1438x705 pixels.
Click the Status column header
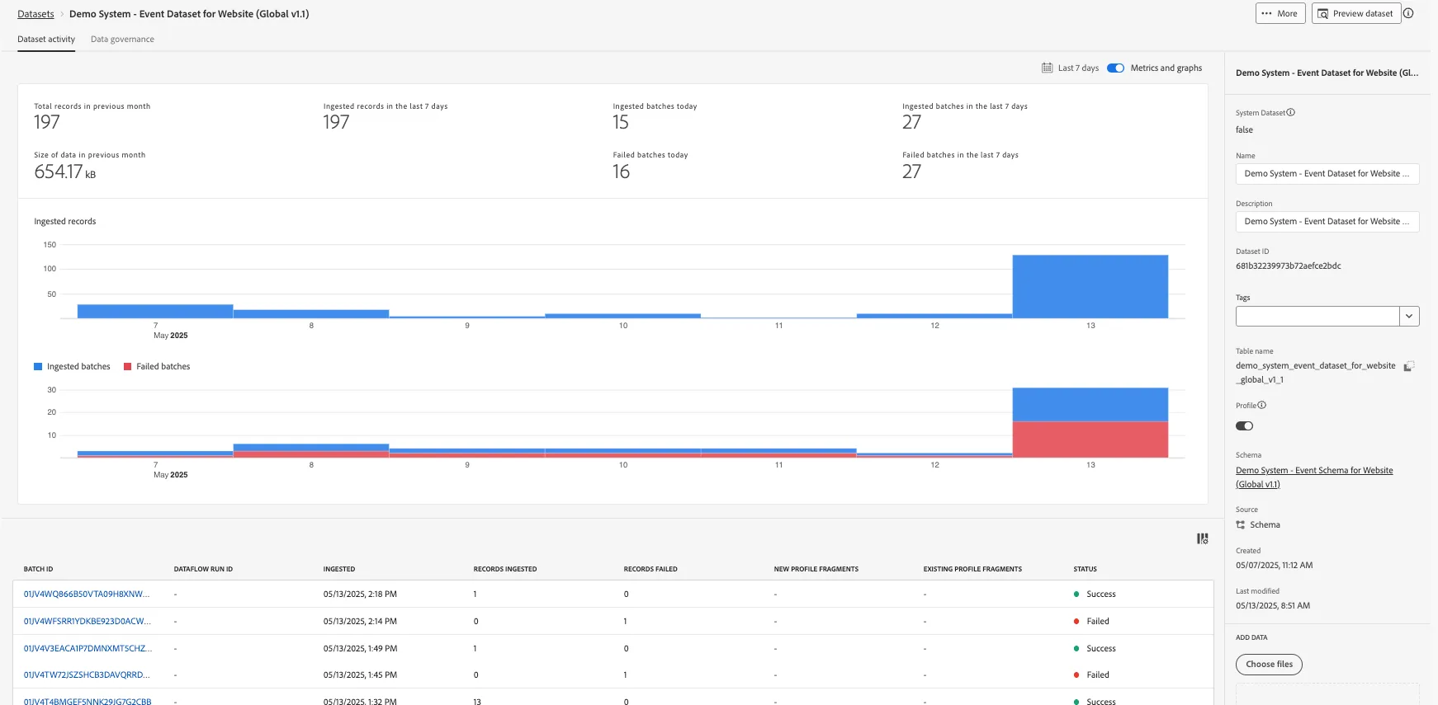tap(1085, 569)
